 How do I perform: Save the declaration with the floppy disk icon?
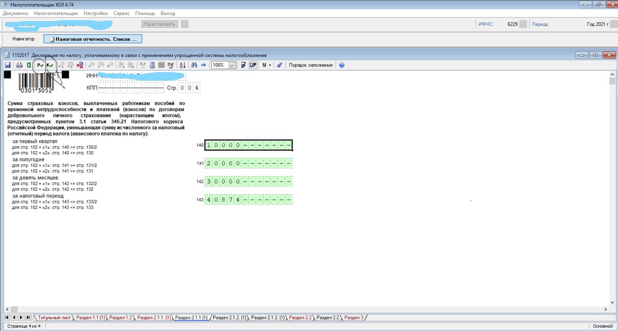(x=8, y=65)
